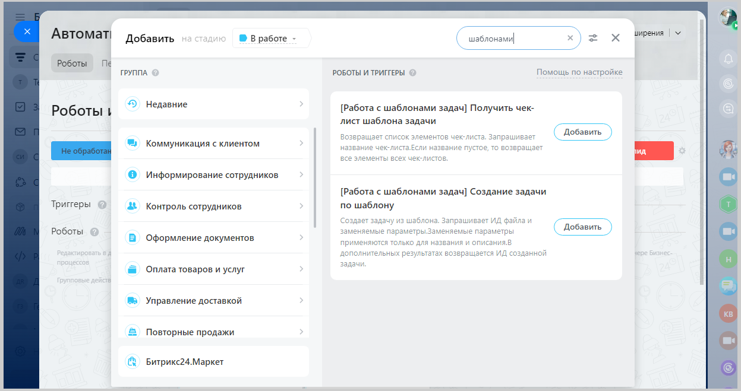Click the notifications bell in right sidebar
Screen dimensions: 741x391
pyautogui.click(x=728, y=58)
